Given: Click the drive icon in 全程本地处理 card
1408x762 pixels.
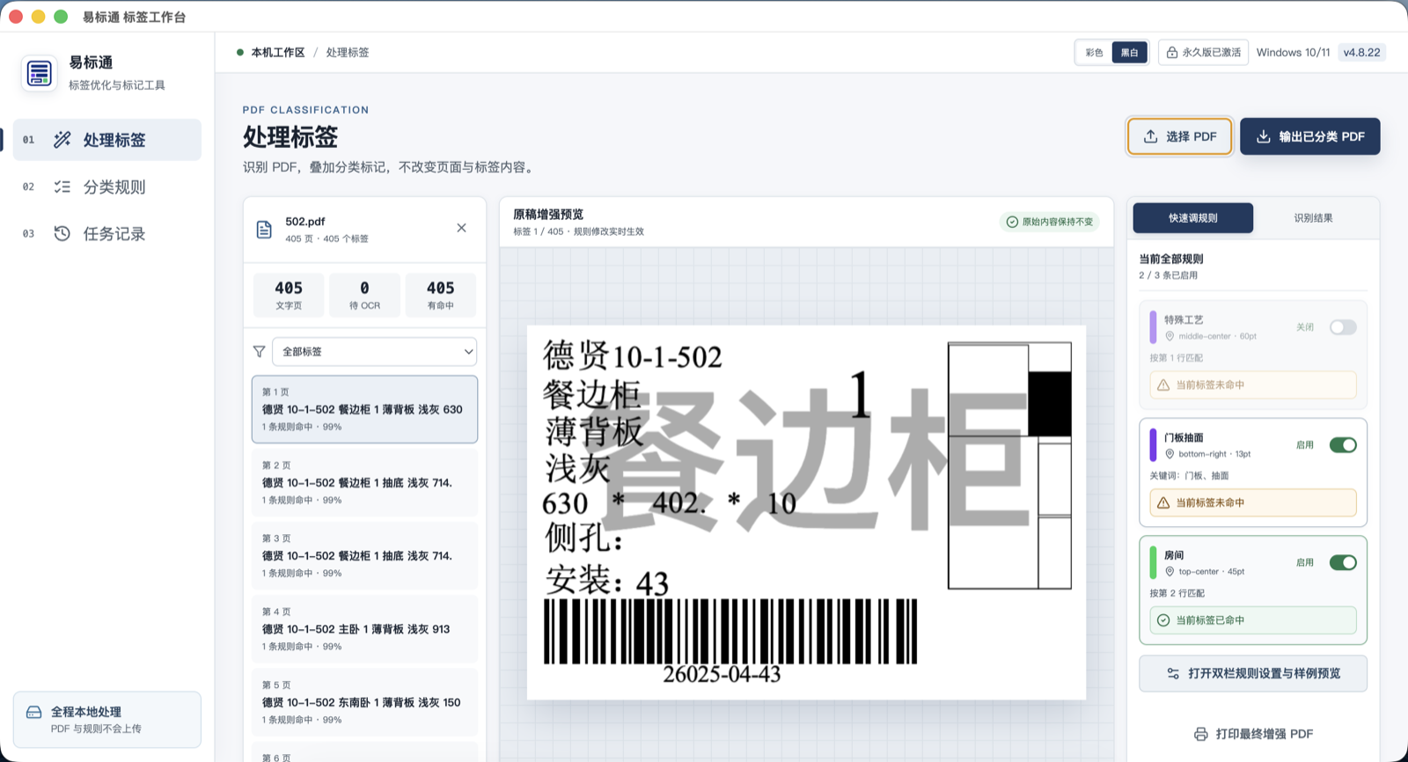Looking at the screenshot, I should [x=34, y=712].
